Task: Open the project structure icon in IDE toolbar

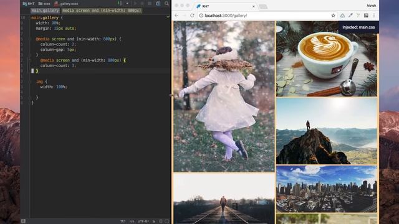Action: click(x=158, y=4)
